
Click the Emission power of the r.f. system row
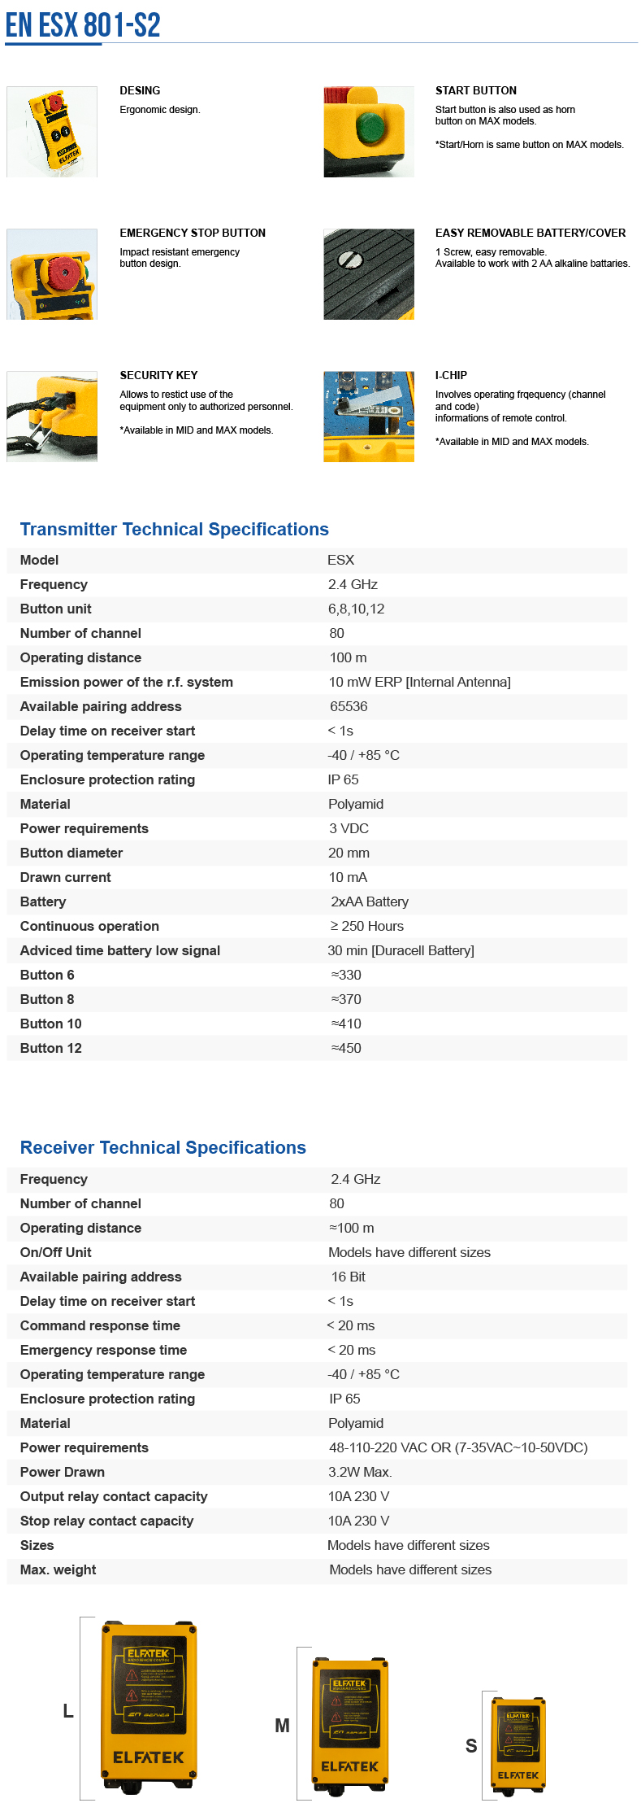(127, 682)
